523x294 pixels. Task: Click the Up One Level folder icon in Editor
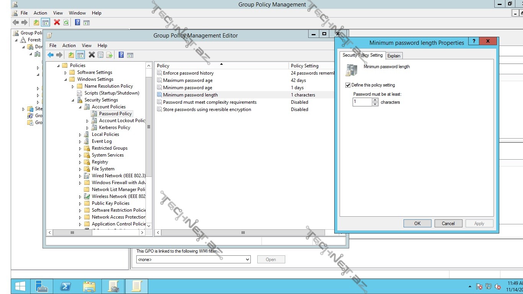(71, 55)
